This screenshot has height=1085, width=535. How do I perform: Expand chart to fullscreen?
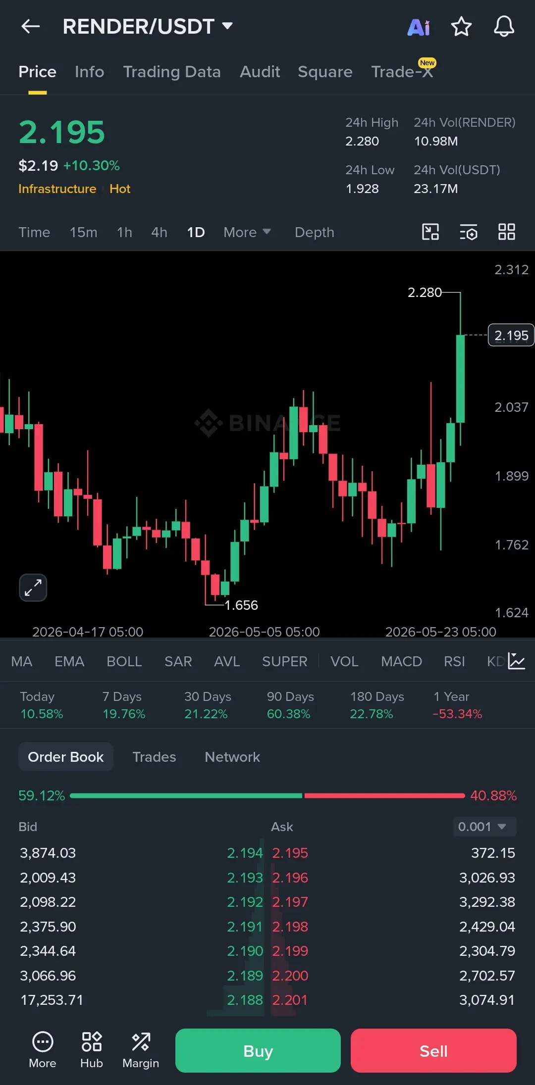point(33,588)
